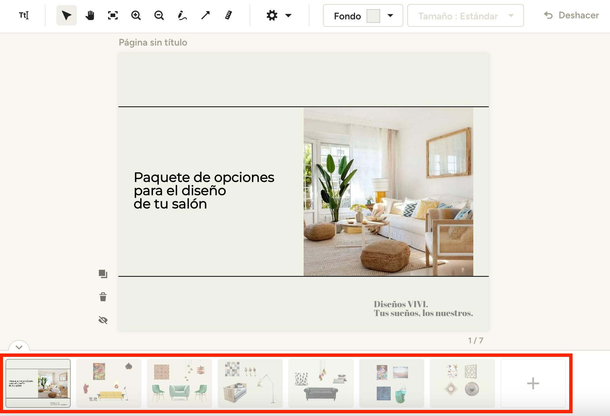Select the freehand drawing pen tool
Screen dimensions: 610x416
182,15
